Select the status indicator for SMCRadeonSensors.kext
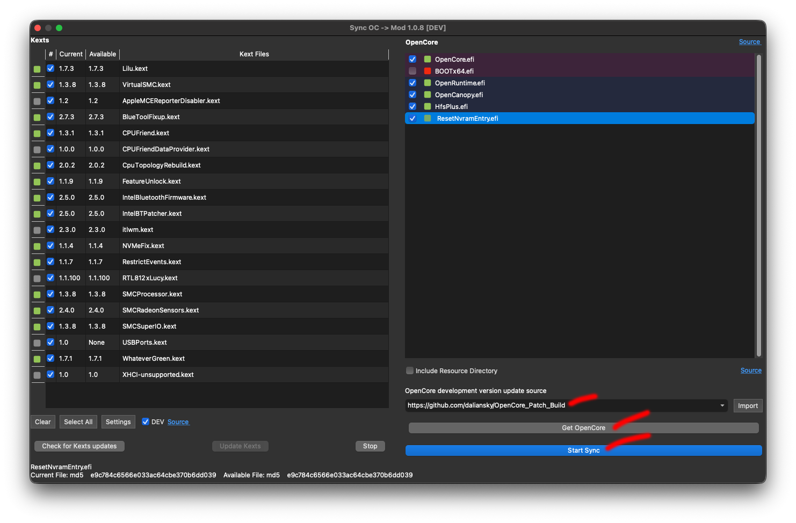Image resolution: width=796 pixels, height=523 pixels. click(x=37, y=311)
